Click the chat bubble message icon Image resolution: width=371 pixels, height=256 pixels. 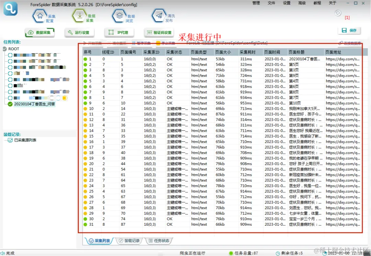tap(338, 13)
